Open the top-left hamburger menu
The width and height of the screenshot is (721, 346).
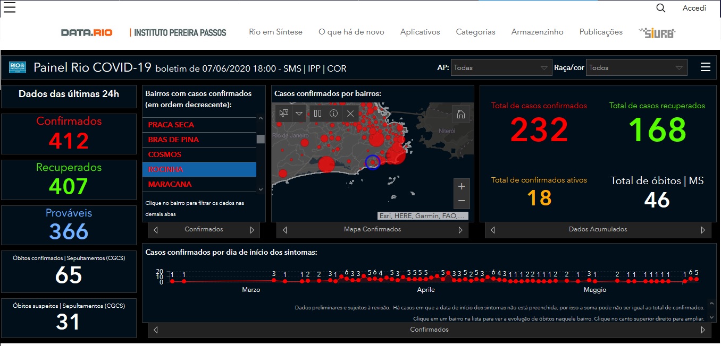(x=10, y=7)
